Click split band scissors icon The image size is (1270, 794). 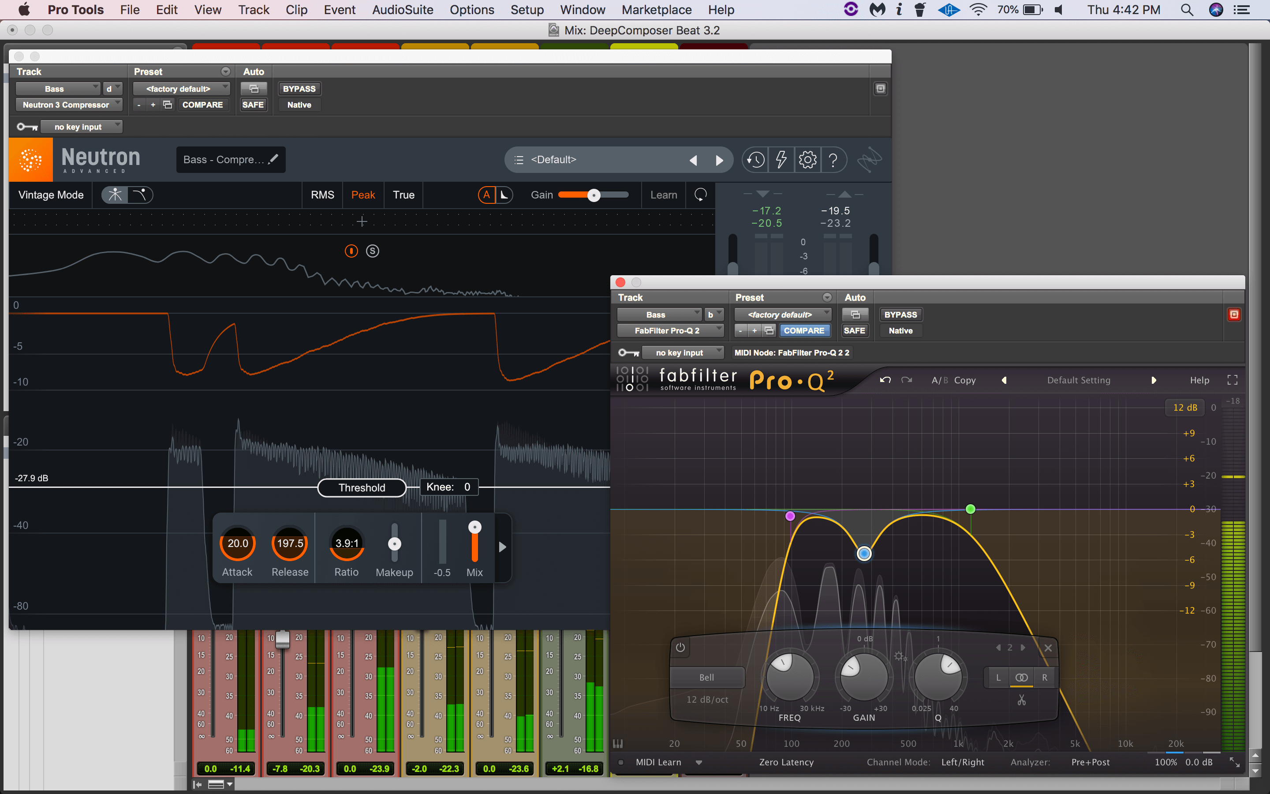(x=1021, y=700)
